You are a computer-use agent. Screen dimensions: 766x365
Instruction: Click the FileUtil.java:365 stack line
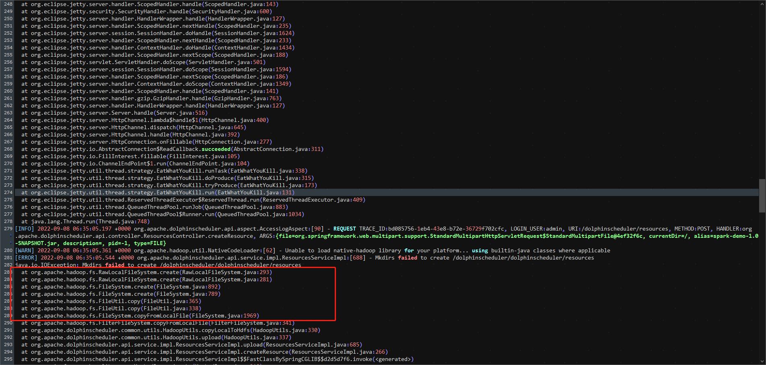(x=111, y=301)
